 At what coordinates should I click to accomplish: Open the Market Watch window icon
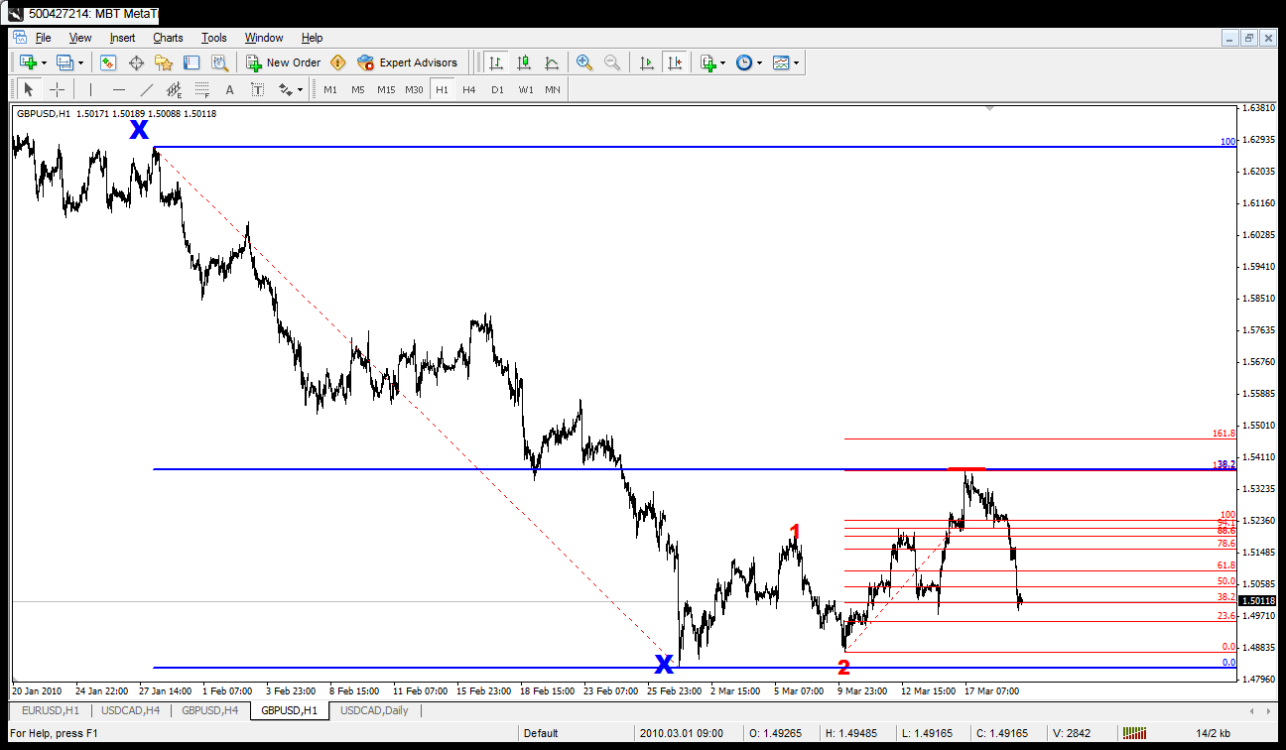[108, 62]
